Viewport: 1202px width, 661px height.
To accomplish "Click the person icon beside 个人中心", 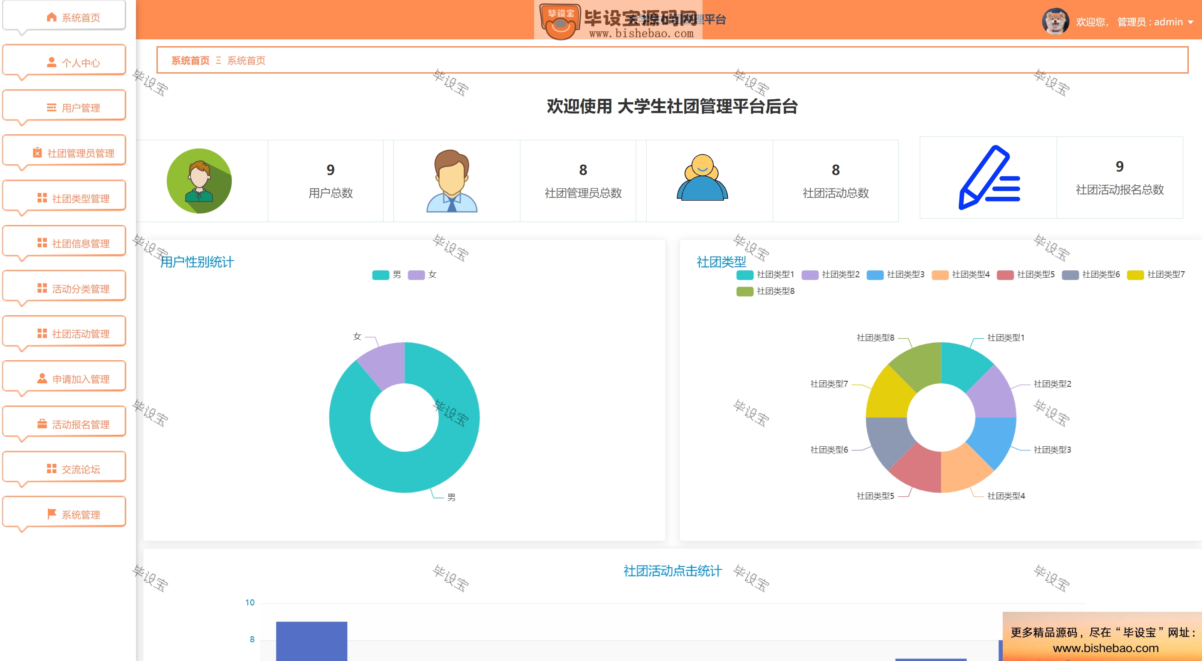I will (x=51, y=62).
